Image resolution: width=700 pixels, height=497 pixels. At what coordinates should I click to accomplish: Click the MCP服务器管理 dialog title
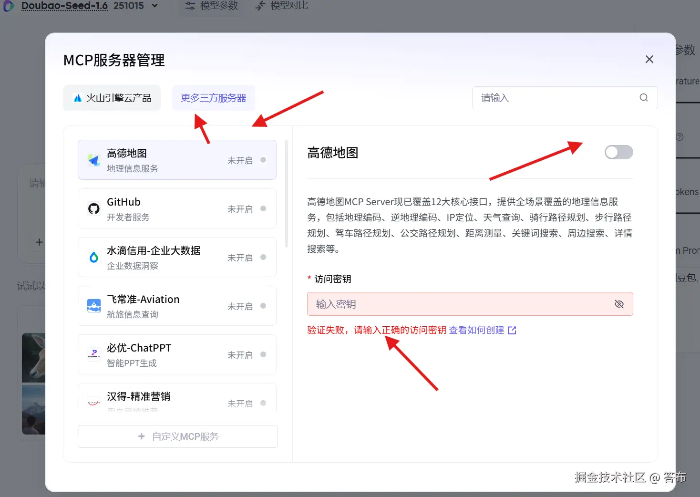pos(114,60)
